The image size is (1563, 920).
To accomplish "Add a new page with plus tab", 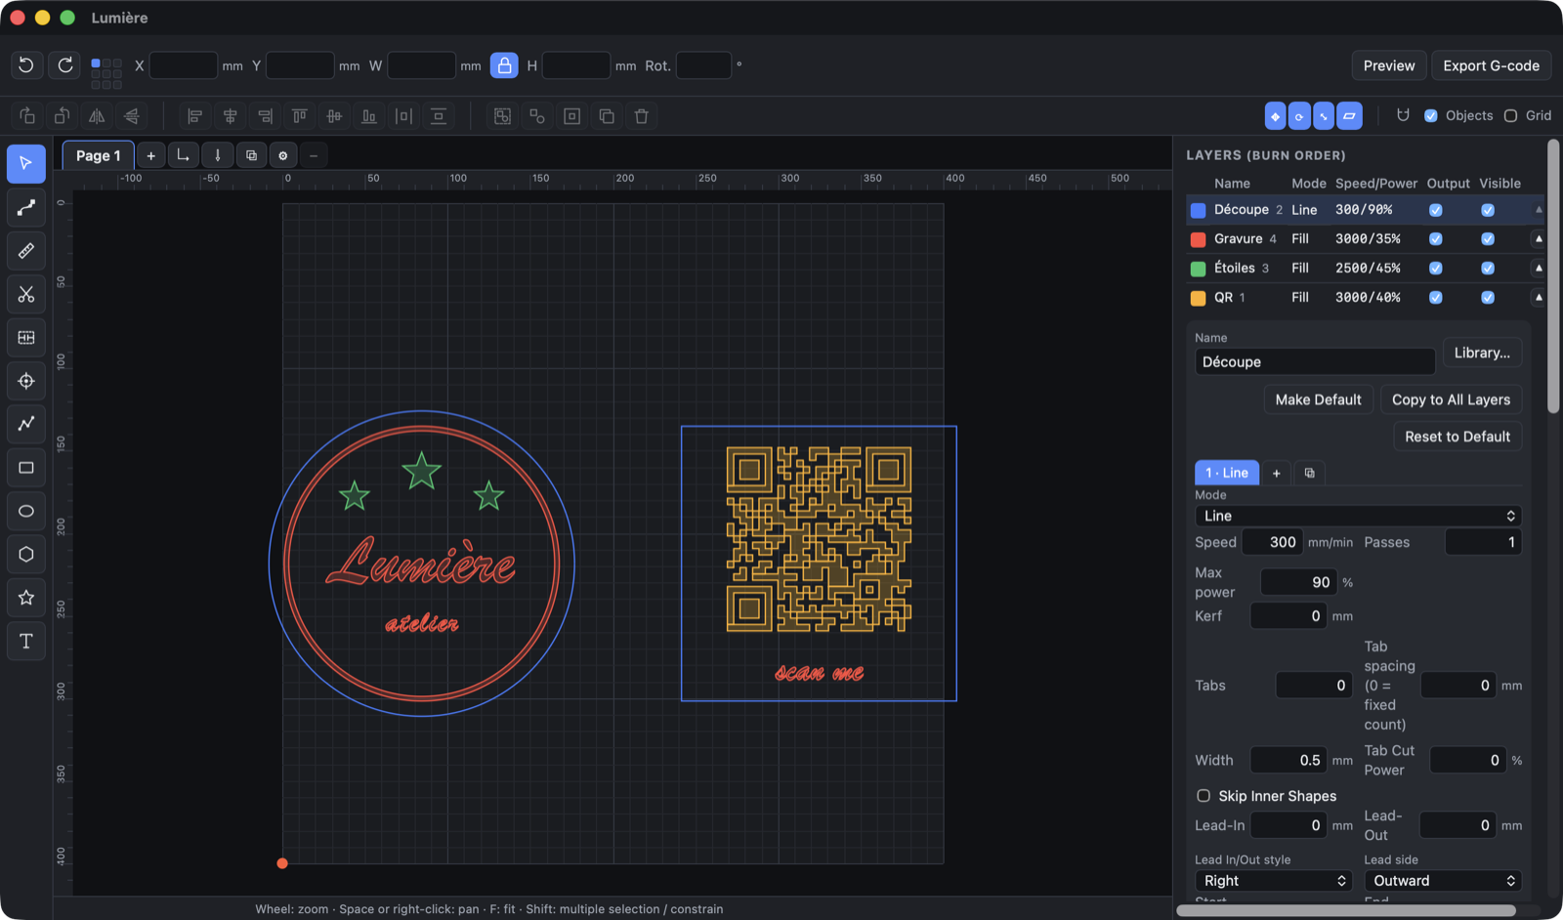I will 150,155.
